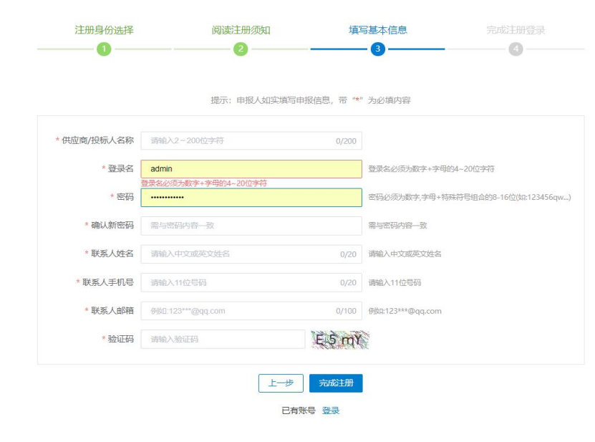This screenshot has height=442, width=595.
Task: Click the 需与密码内容一致 hint at right
Action: (397, 226)
